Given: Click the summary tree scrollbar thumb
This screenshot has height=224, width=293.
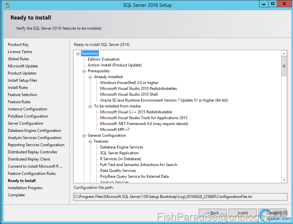Looking at the screenshot, I should tap(284, 66).
